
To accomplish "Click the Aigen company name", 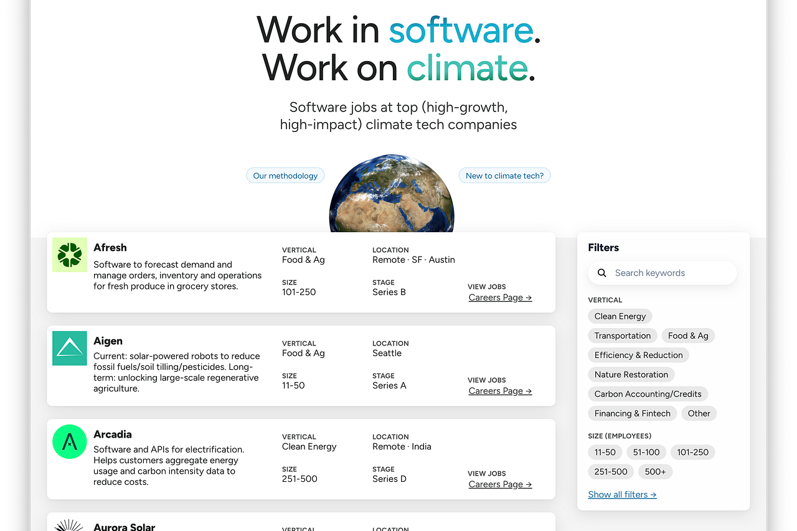I will [x=108, y=341].
